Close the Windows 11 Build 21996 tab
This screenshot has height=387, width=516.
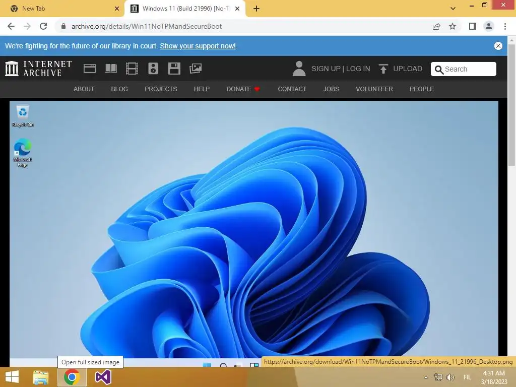[x=237, y=9]
